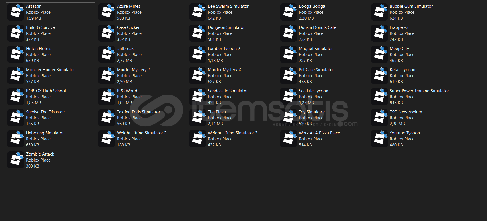
Task: Click the Weight Lifting Simulator 2 icon
Action: click(x=107, y=139)
